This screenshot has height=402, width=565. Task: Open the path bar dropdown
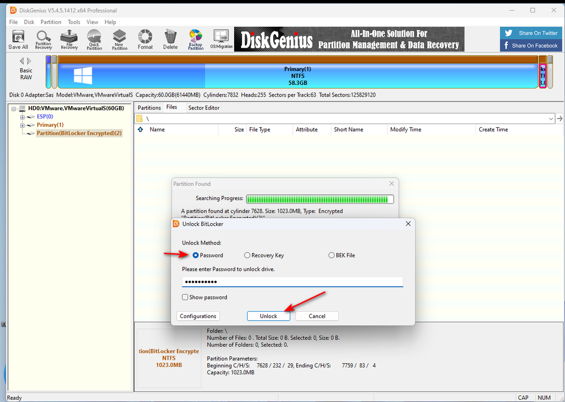[551, 119]
